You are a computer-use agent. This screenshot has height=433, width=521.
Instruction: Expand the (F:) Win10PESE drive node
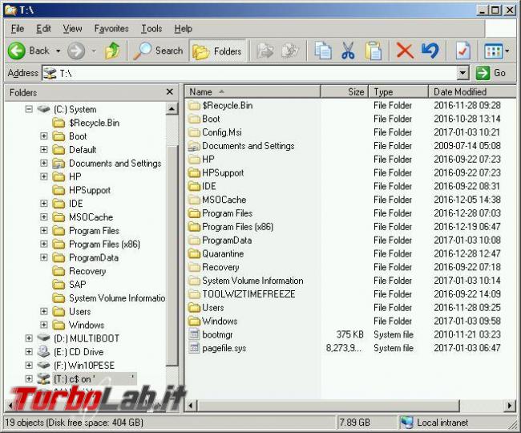pos(29,365)
